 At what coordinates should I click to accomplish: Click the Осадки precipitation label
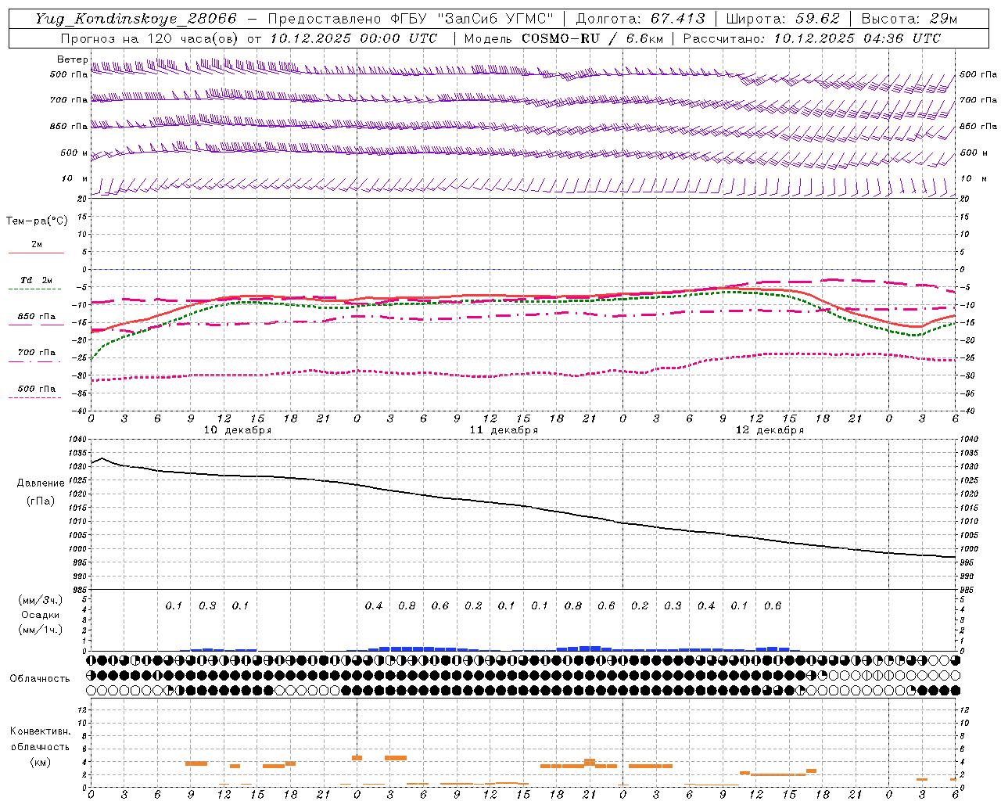[x=41, y=615]
